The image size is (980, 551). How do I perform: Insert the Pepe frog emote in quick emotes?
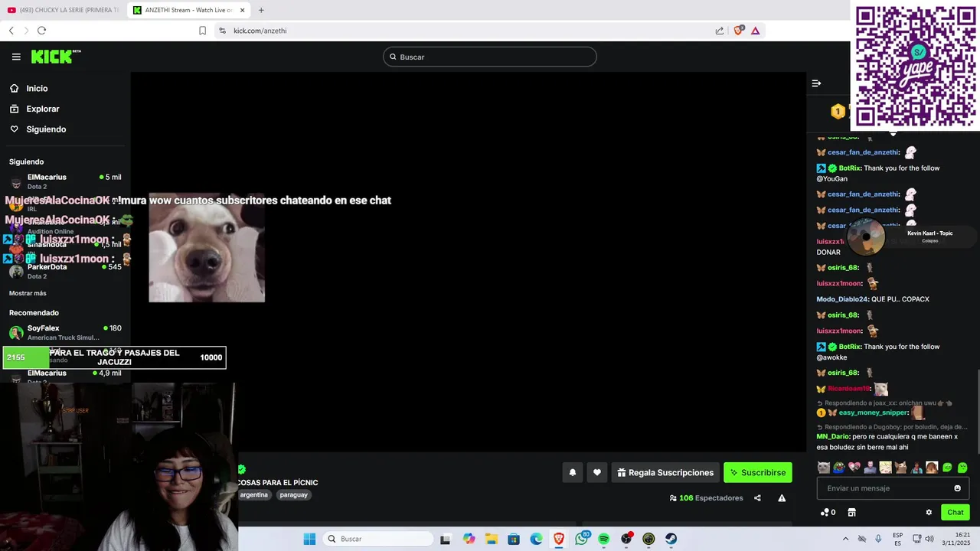[839, 468]
